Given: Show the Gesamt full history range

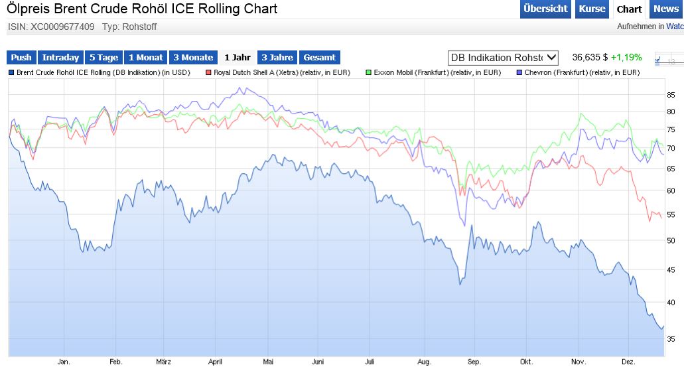Looking at the screenshot, I should (x=319, y=58).
